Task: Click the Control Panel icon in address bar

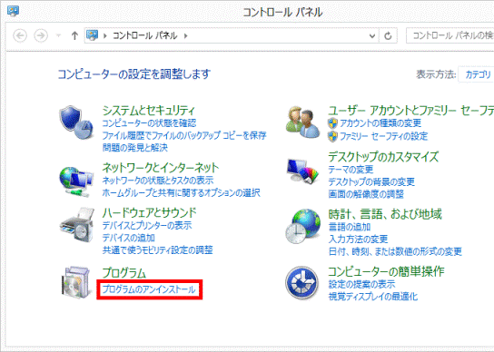Action: coord(93,35)
